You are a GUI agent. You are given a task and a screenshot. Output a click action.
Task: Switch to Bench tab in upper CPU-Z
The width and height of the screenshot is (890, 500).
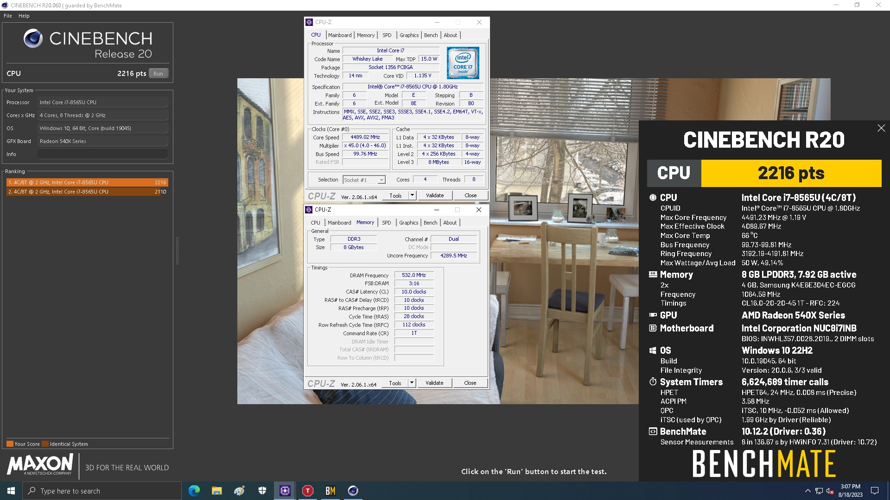(431, 35)
